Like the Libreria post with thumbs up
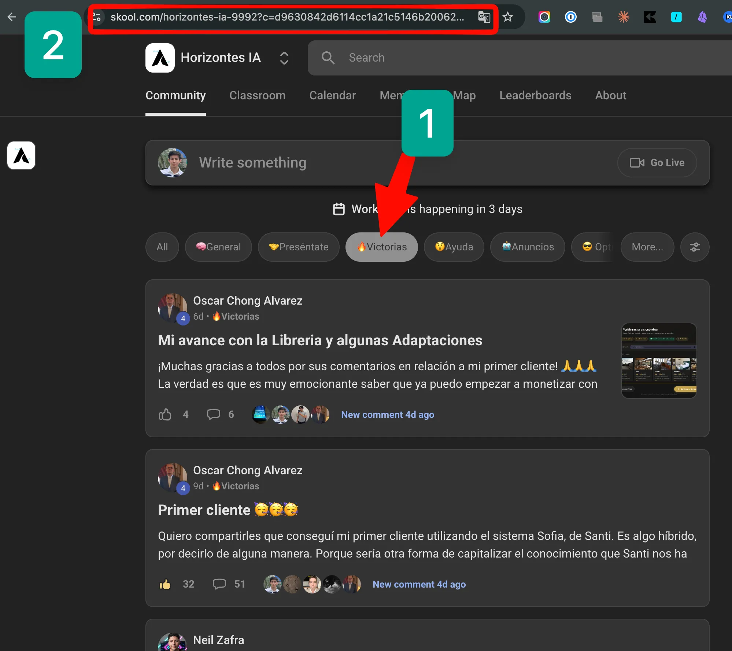This screenshot has height=651, width=732. (x=165, y=415)
